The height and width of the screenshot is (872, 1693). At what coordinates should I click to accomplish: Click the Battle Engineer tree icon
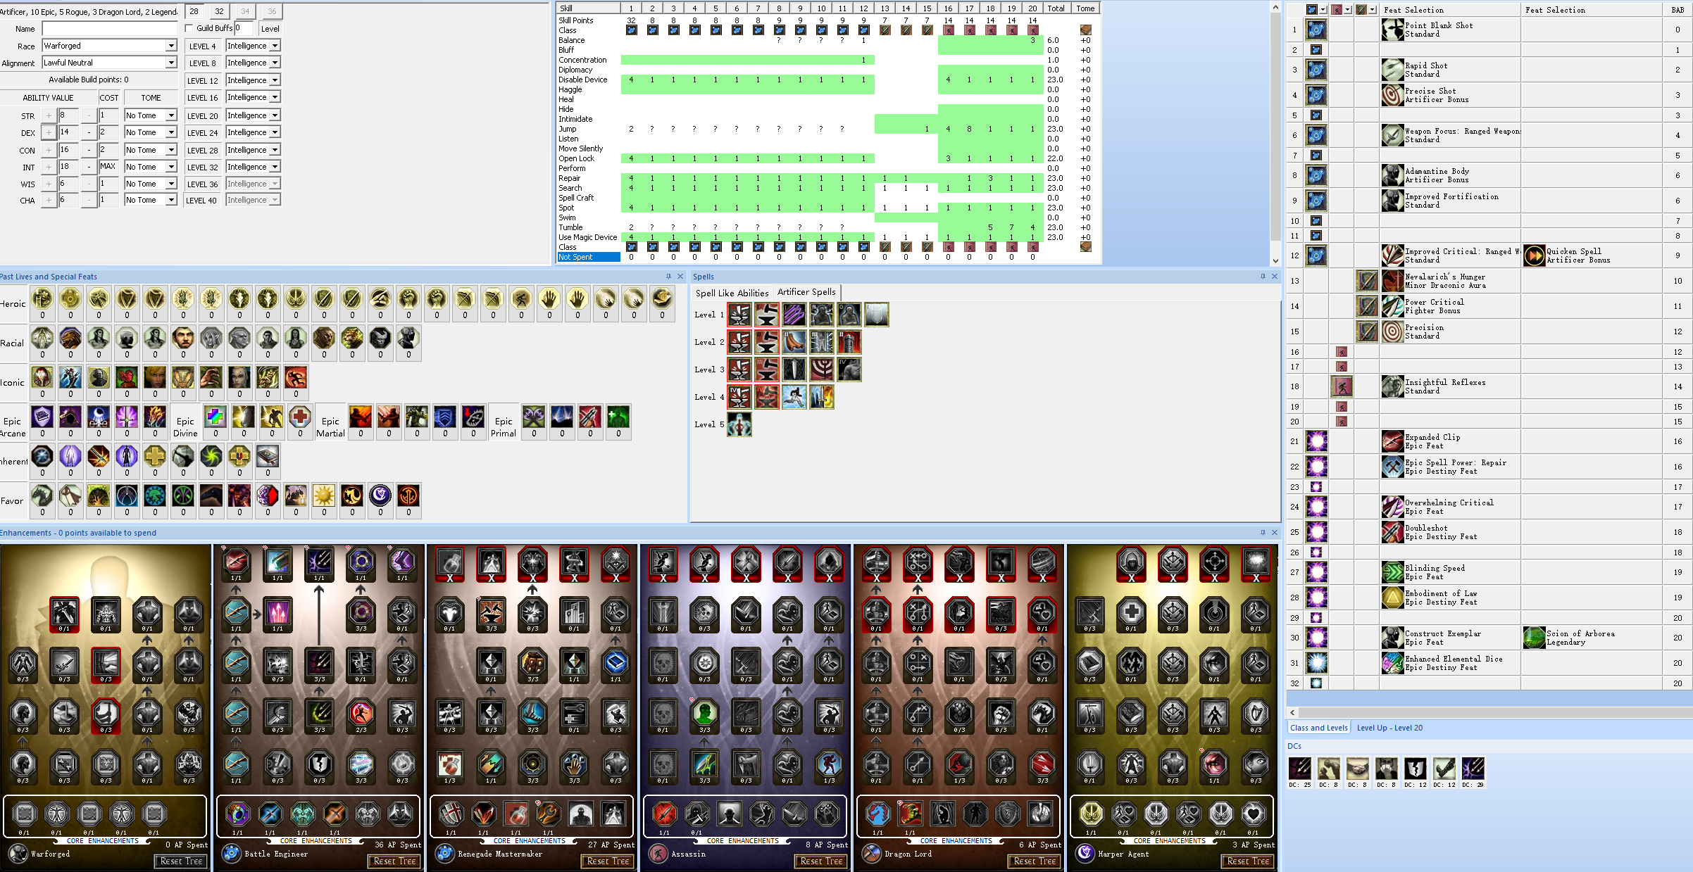pos(231,854)
